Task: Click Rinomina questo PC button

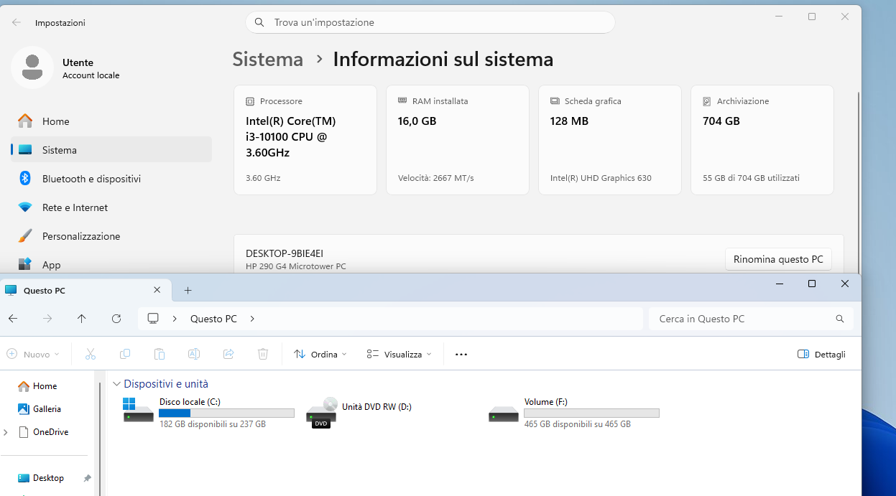Action: point(778,259)
